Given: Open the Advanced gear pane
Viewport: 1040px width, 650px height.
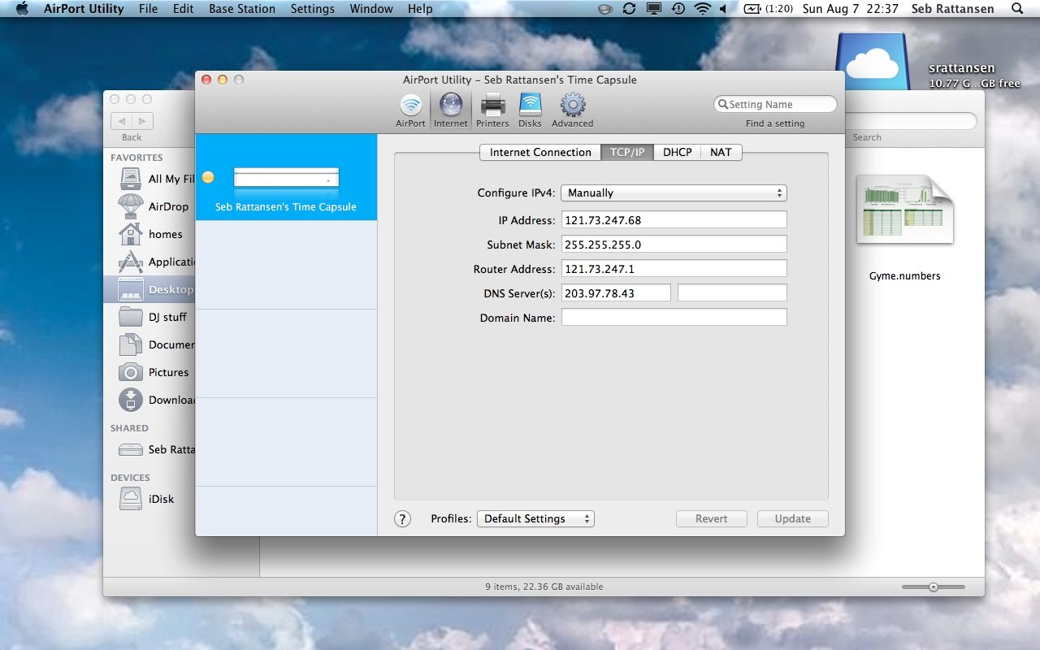Looking at the screenshot, I should point(573,110).
